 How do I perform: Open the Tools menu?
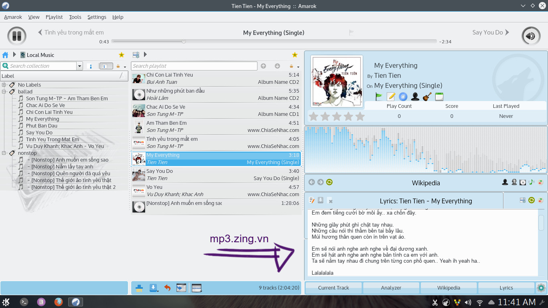click(x=75, y=17)
